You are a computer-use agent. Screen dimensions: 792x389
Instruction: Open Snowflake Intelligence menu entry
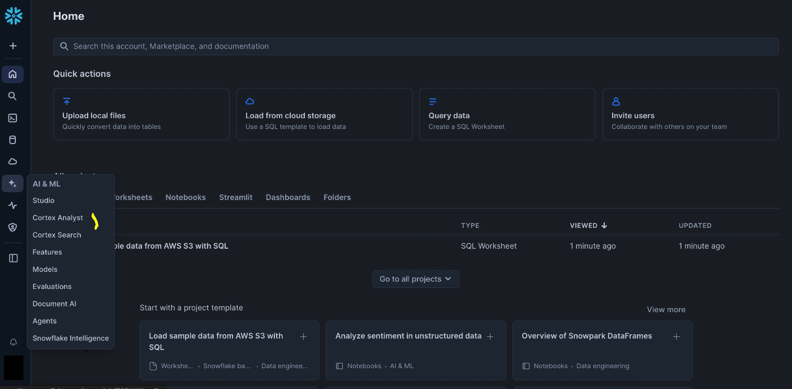click(71, 338)
